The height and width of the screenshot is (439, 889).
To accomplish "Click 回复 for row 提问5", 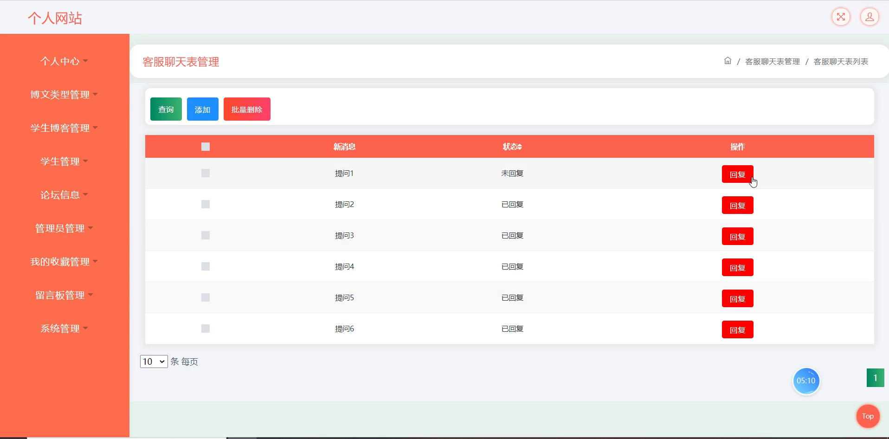I will point(737,299).
